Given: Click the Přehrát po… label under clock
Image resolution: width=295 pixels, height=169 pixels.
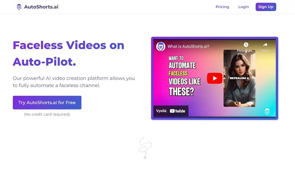Looking at the screenshot, I should [x=246, y=51].
